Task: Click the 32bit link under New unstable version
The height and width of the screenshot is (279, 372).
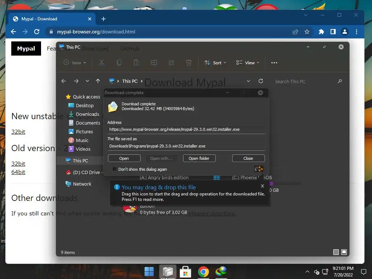Action: pos(18,132)
